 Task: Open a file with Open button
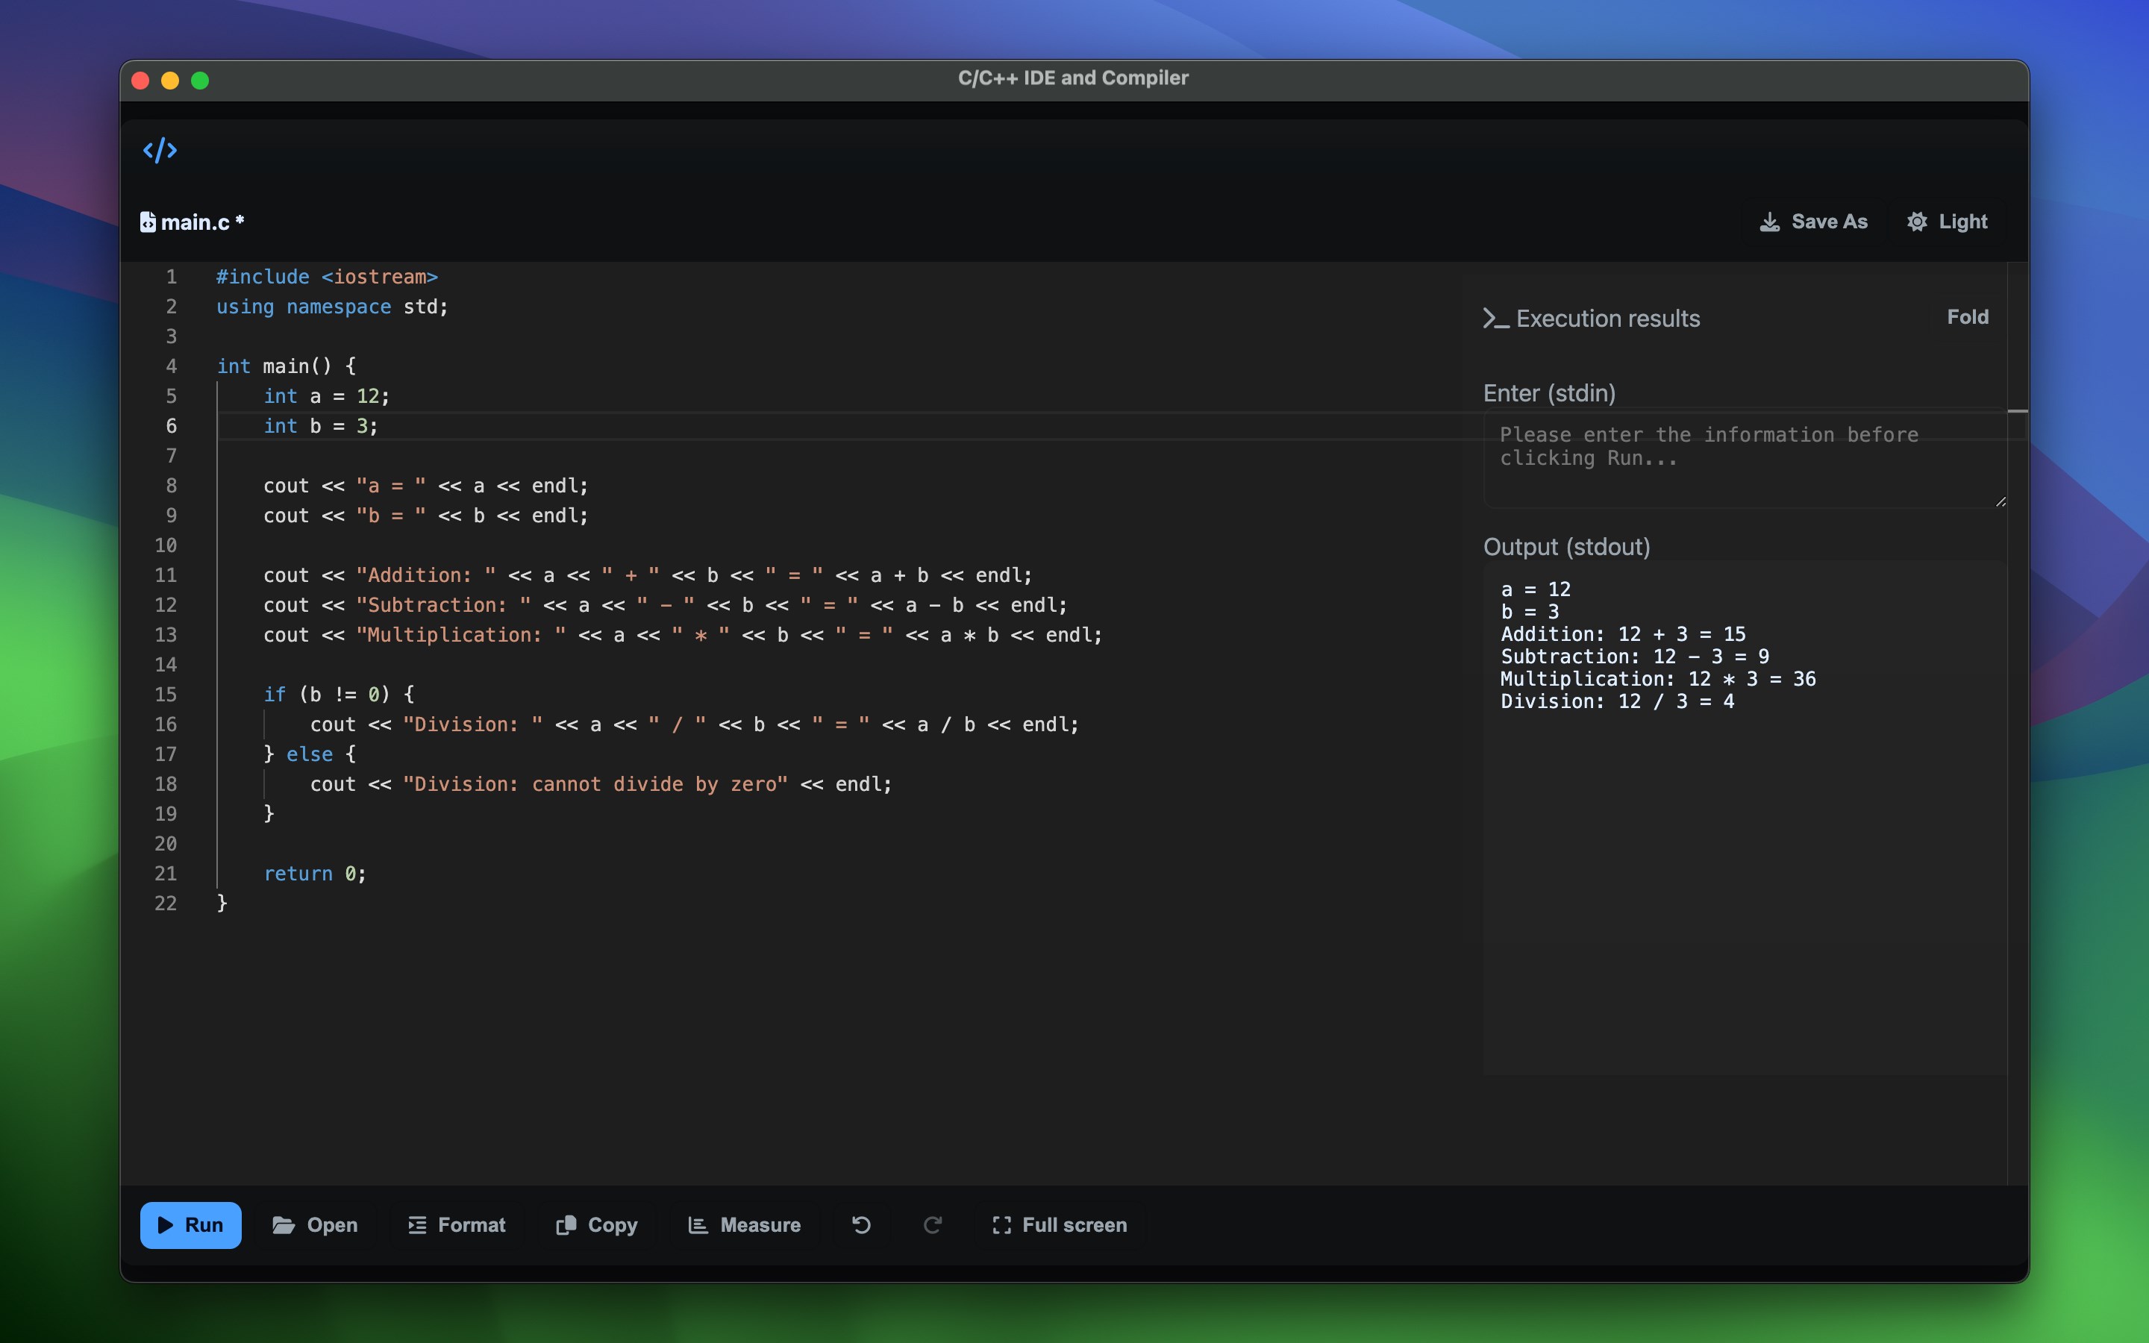coord(315,1225)
